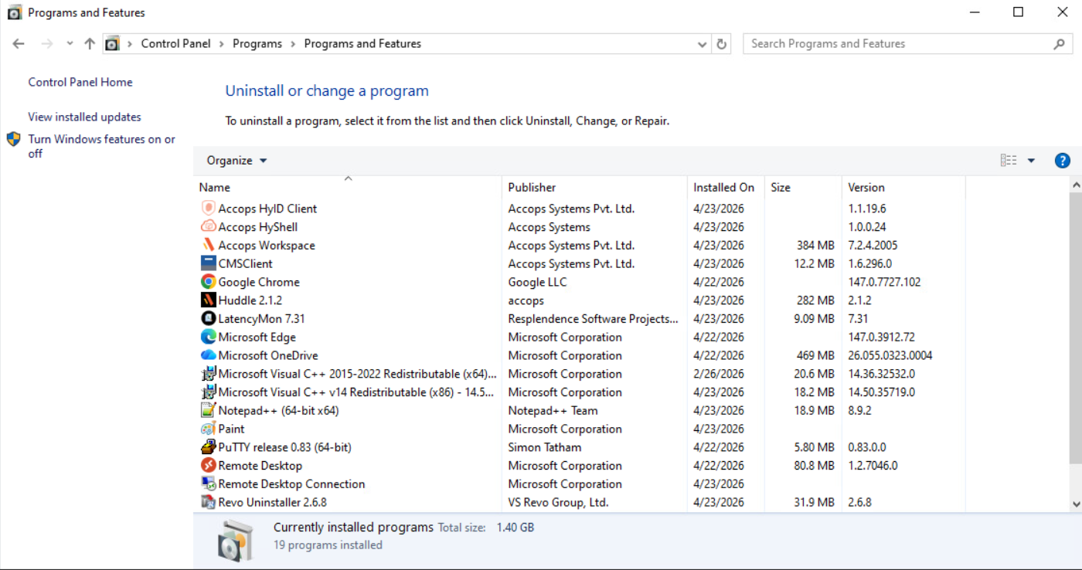
Task: Refresh the Programs and Features list
Action: pyautogui.click(x=722, y=44)
